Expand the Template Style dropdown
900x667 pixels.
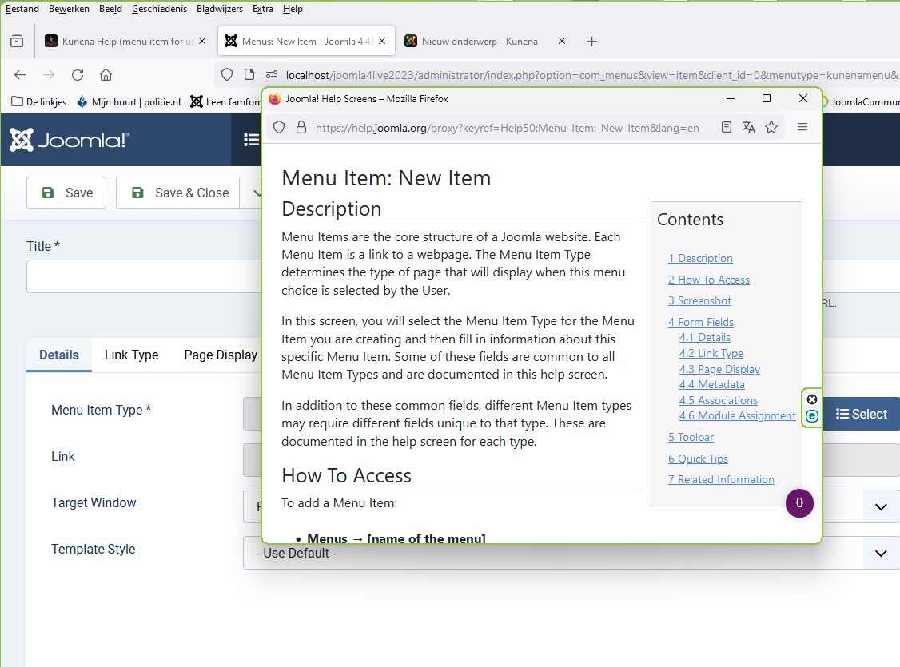(x=881, y=553)
